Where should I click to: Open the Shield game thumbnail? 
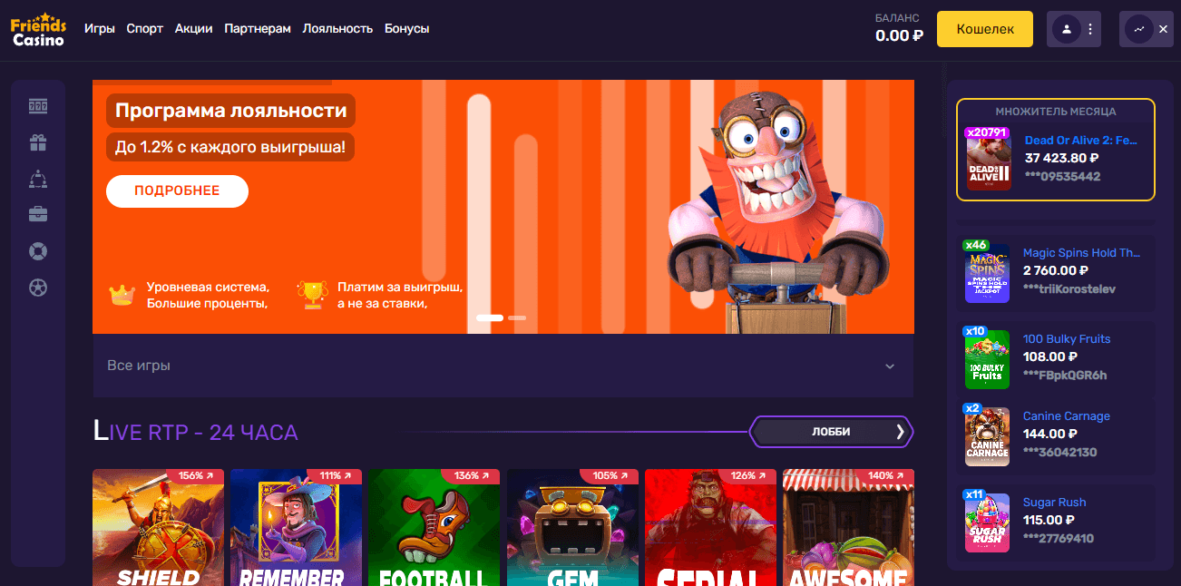pos(159,527)
